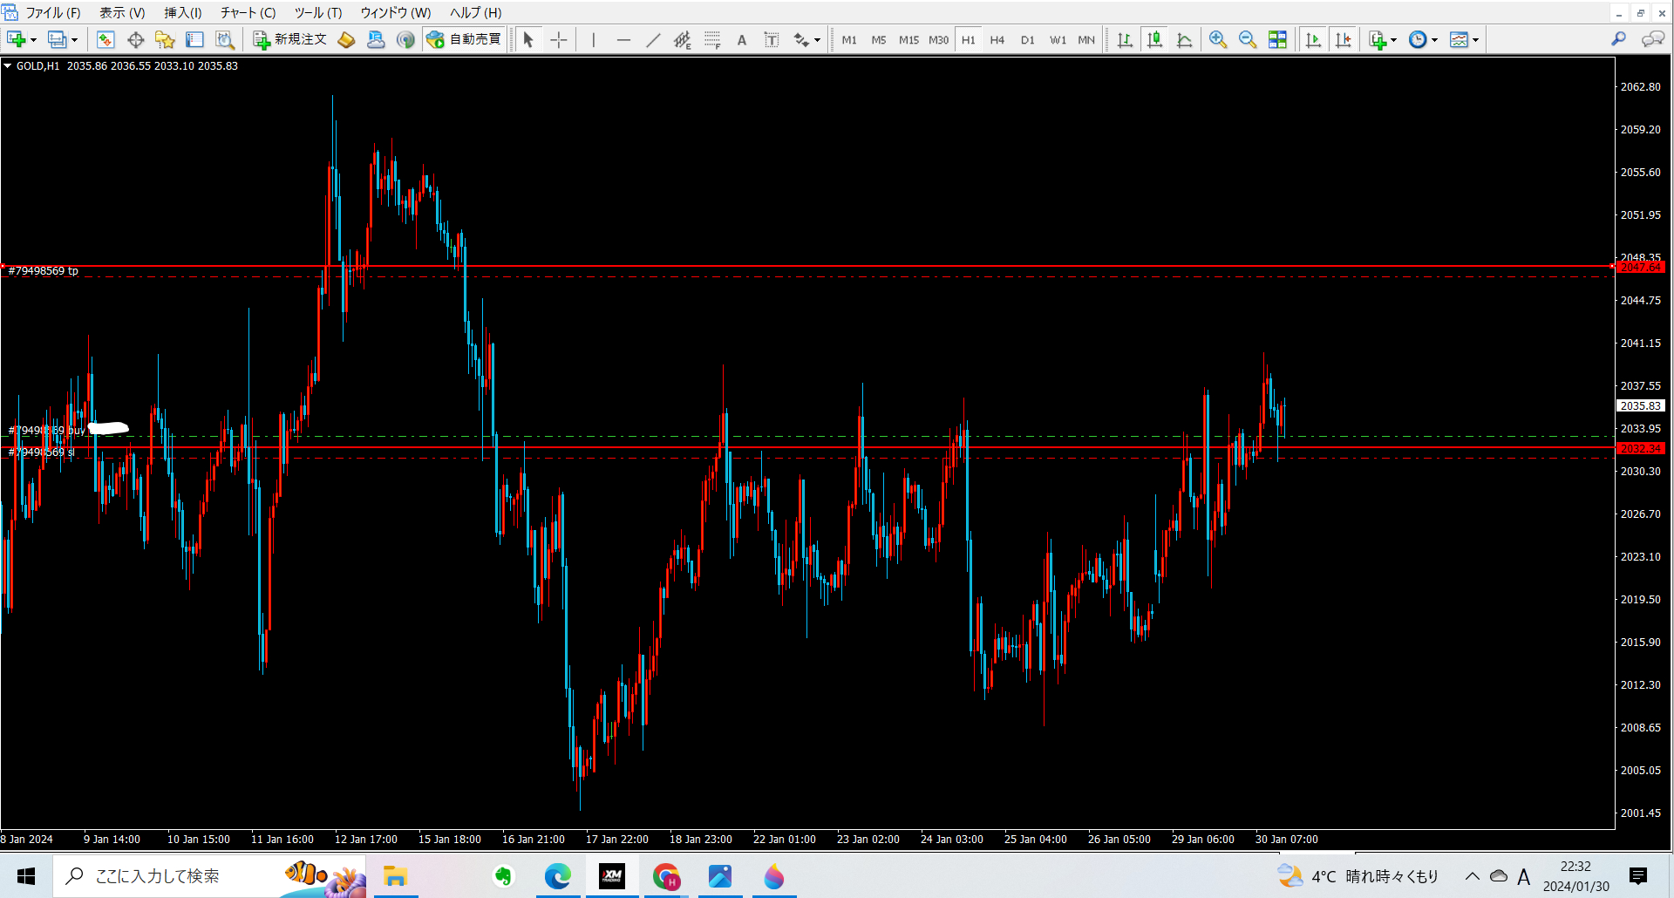Viewport: 1674px width, 898px height.
Task: Open the Signals radio-wave icon
Action: tap(405, 39)
